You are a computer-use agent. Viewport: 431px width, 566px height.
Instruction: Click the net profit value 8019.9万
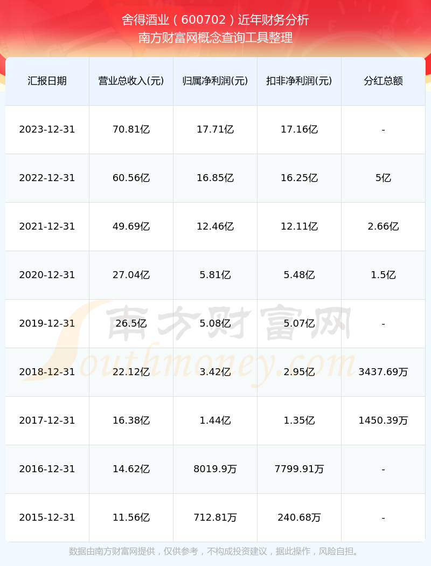pos(215,469)
